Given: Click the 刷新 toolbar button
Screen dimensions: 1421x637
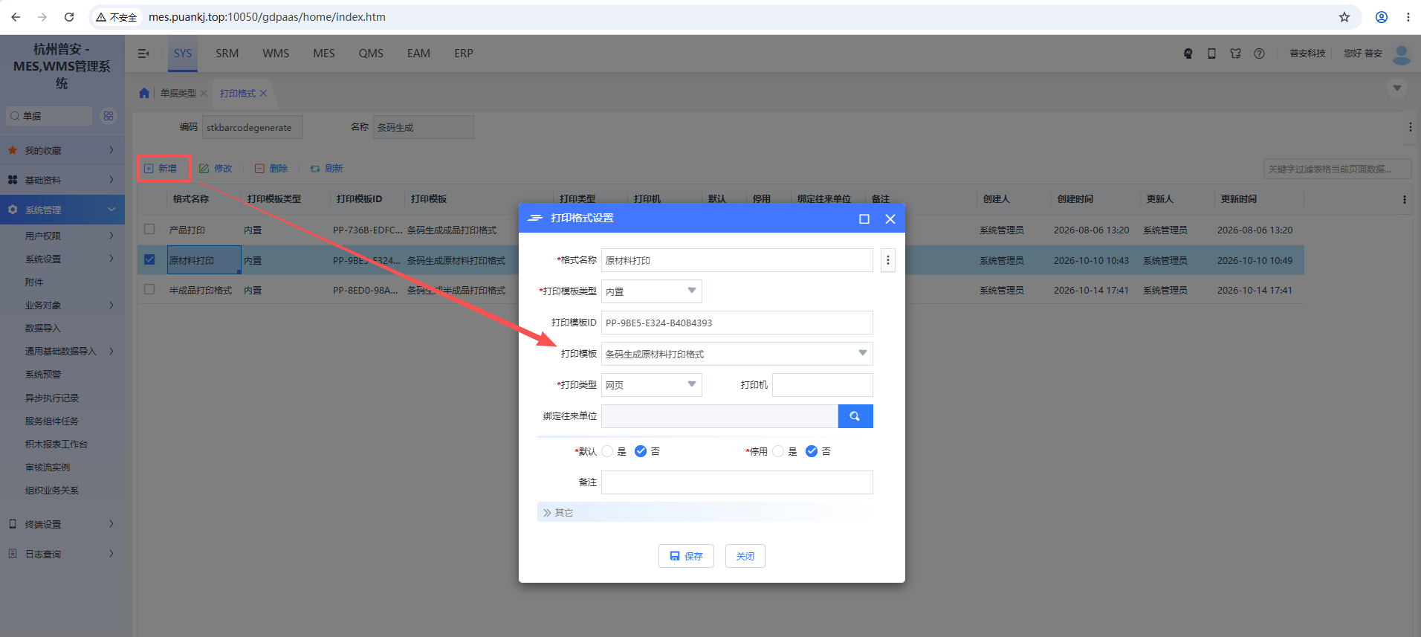Looking at the screenshot, I should click(x=326, y=169).
